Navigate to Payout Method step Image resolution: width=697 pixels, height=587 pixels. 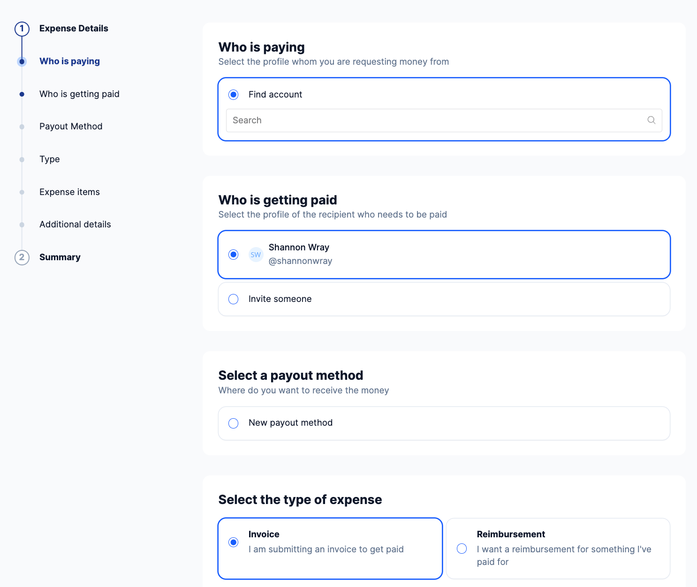pyautogui.click(x=71, y=127)
